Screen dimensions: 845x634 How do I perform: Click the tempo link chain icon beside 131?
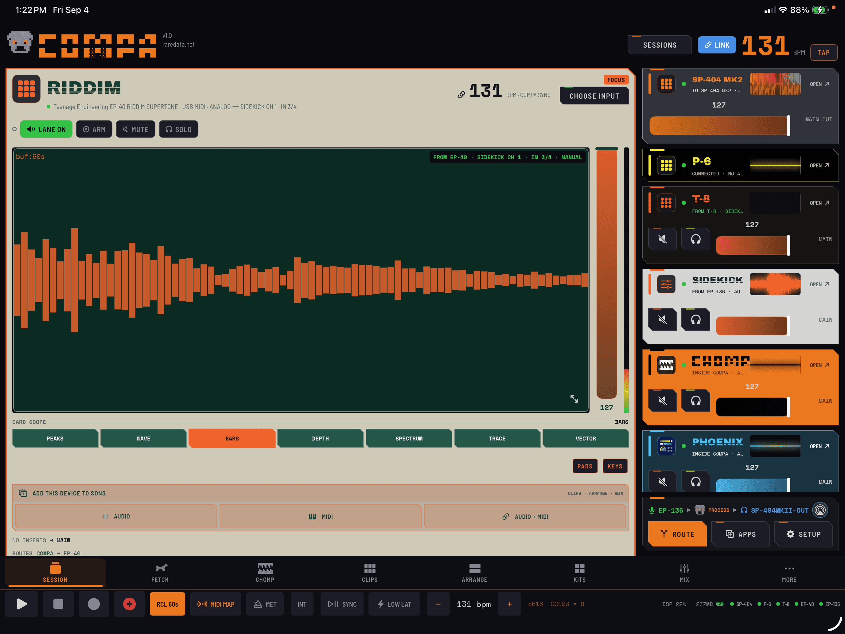[x=461, y=94]
